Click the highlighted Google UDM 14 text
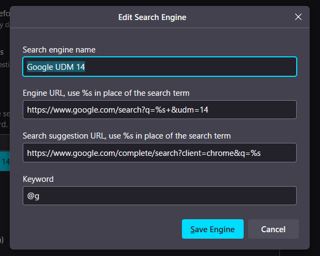The height and width of the screenshot is (256, 320). point(56,67)
